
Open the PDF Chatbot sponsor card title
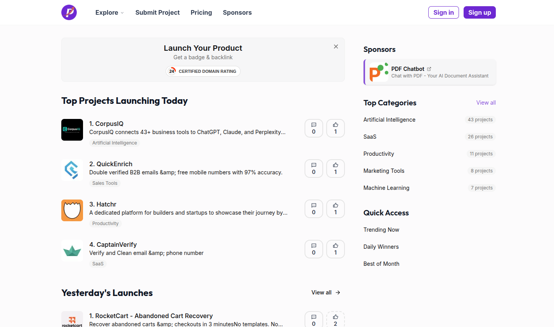(x=408, y=69)
